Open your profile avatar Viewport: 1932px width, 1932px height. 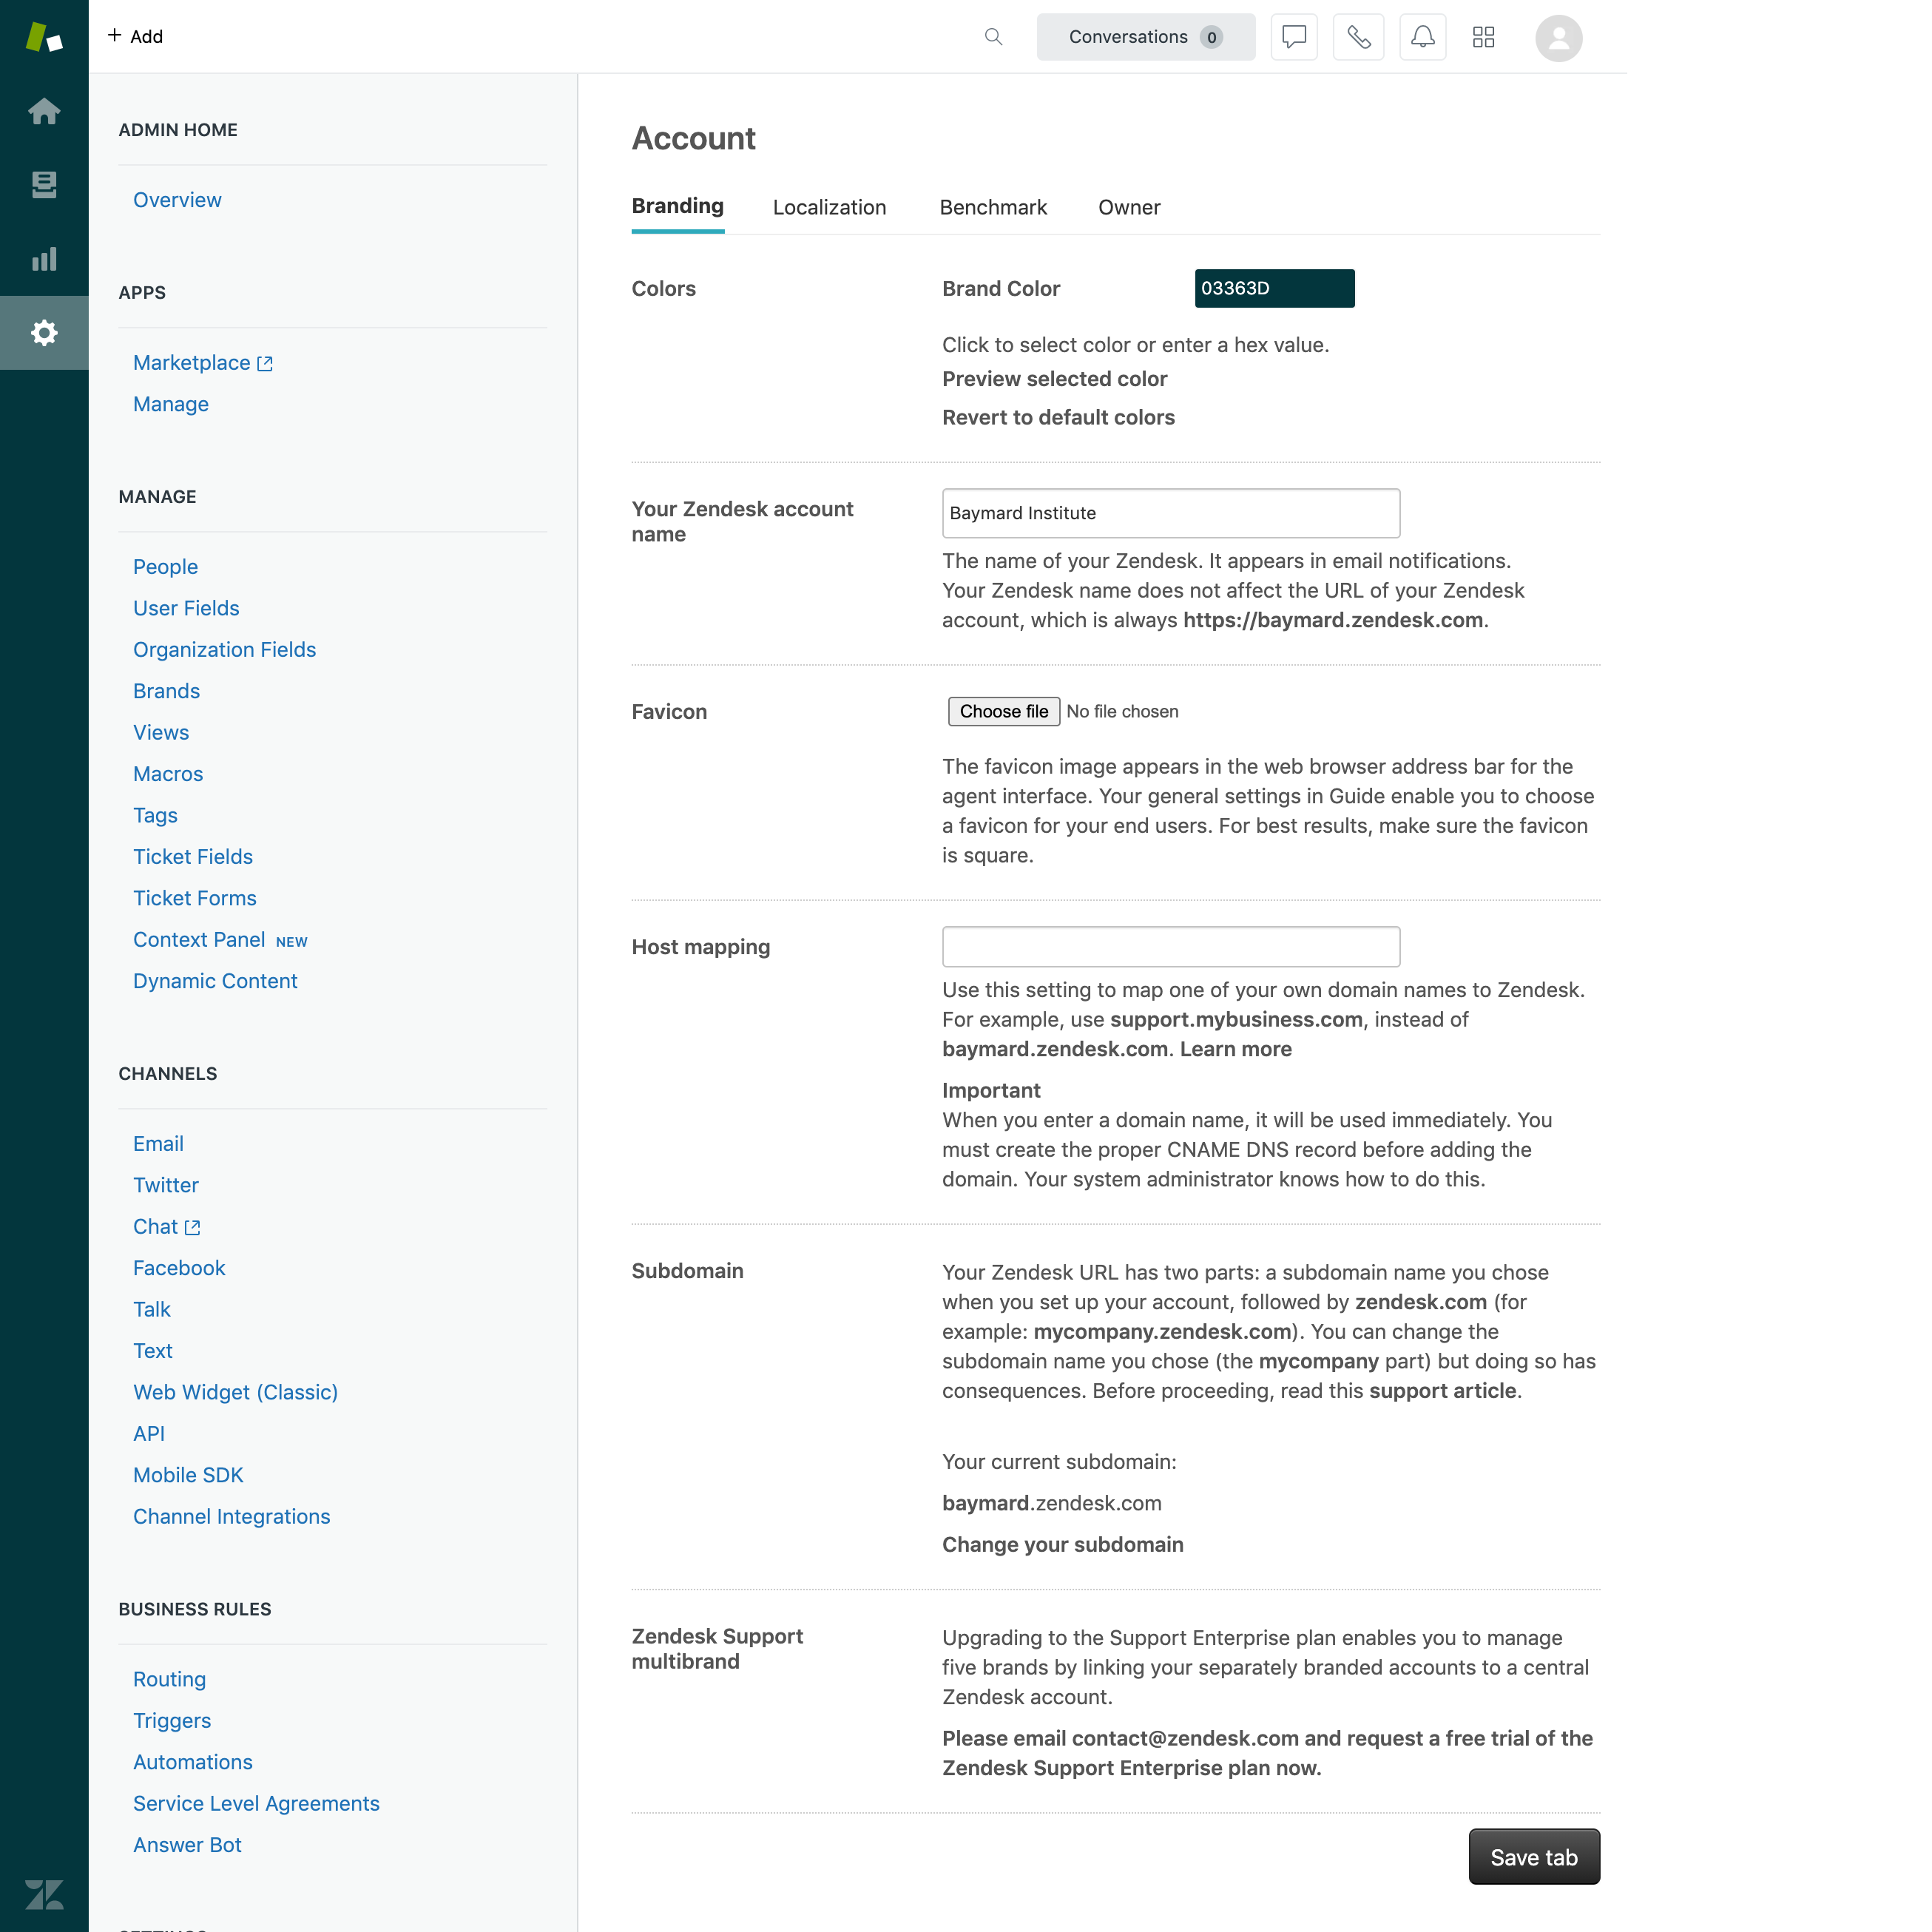(x=1559, y=37)
